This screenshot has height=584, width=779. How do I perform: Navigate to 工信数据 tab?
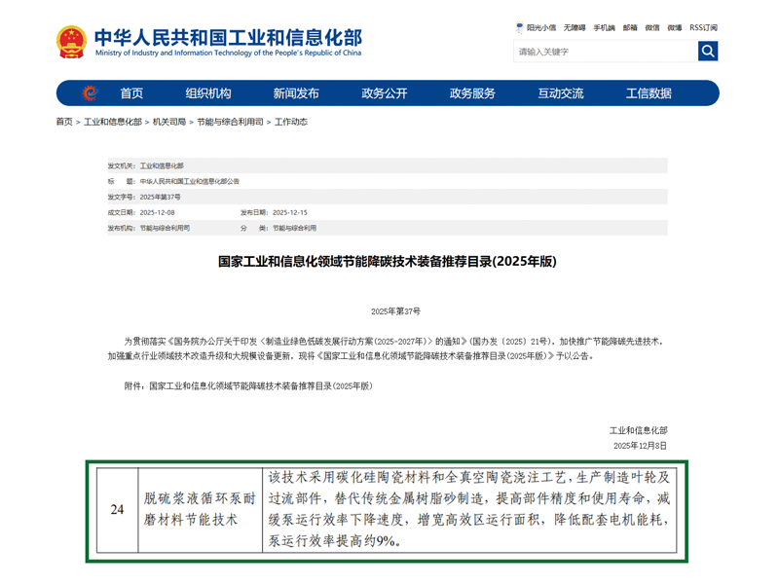pyautogui.click(x=649, y=93)
